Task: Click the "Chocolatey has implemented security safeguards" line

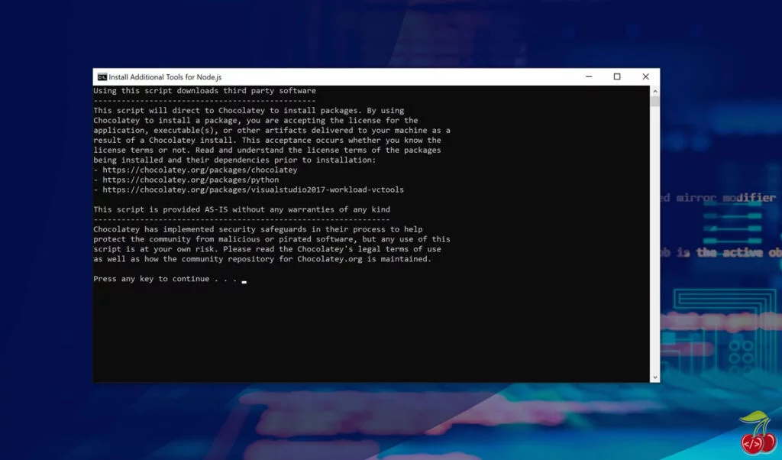Action: [258, 229]
